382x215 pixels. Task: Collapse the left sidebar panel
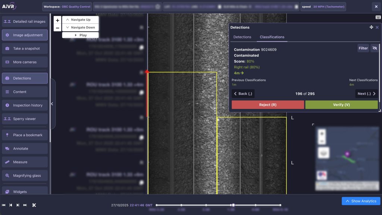52,104
